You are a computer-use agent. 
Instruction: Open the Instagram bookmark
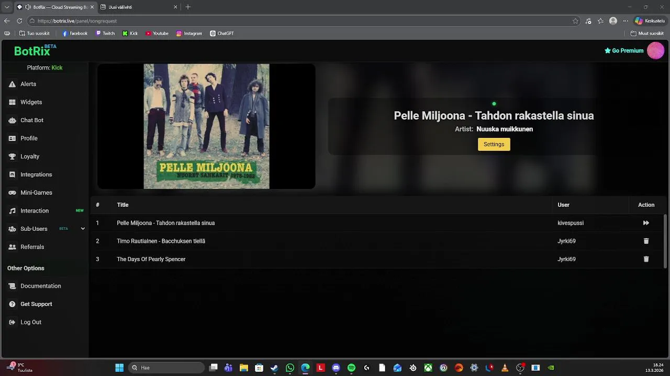pos(189,33)
